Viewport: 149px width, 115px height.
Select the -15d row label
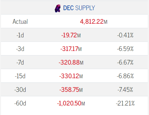[x=20, y=76]
